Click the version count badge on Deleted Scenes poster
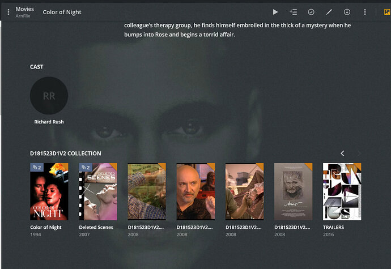This screenshot has width=391, height=269. 86,168
